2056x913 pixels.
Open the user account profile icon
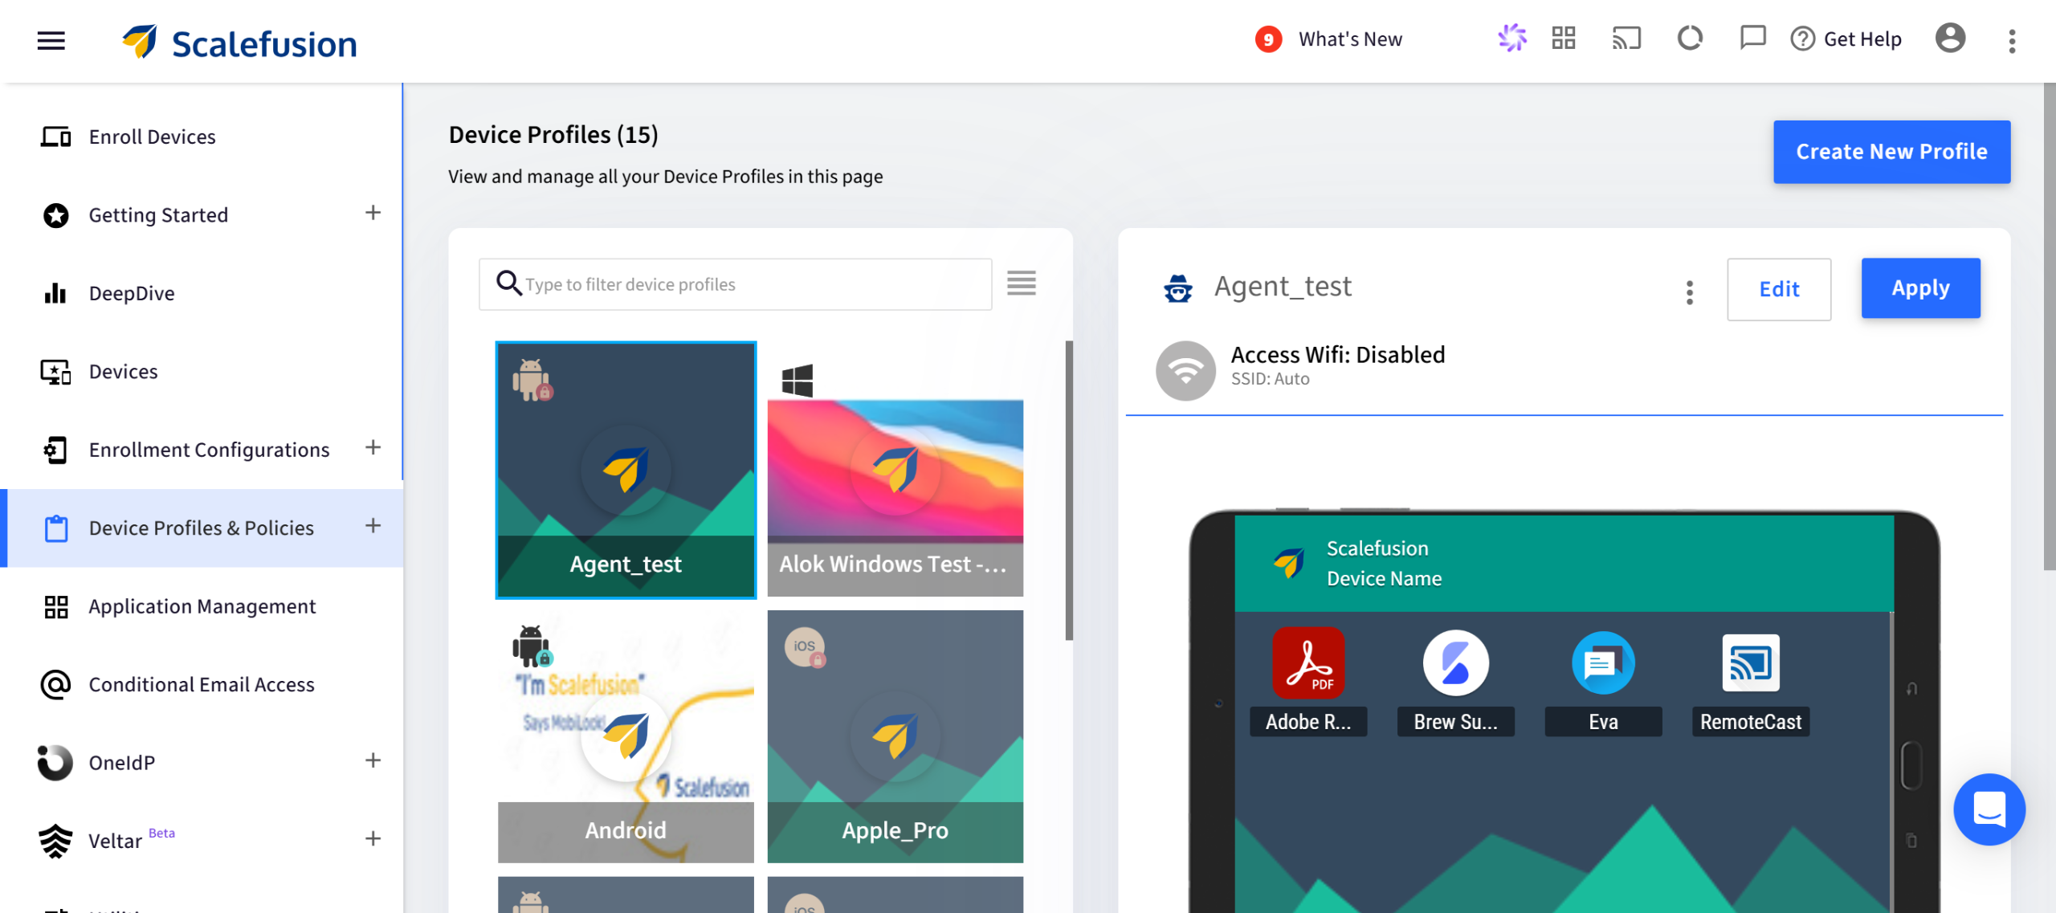click(1949, 38)
